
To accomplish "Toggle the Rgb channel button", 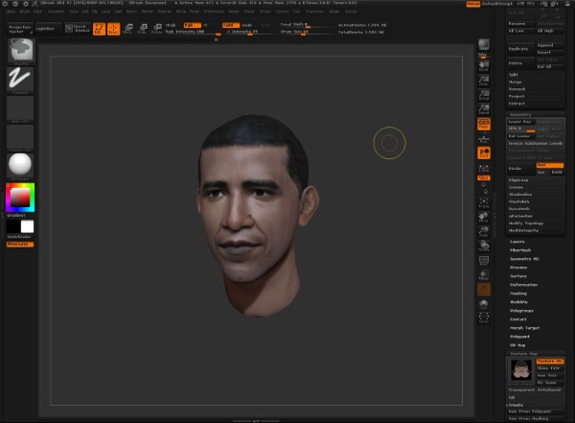I will (193, 25).
